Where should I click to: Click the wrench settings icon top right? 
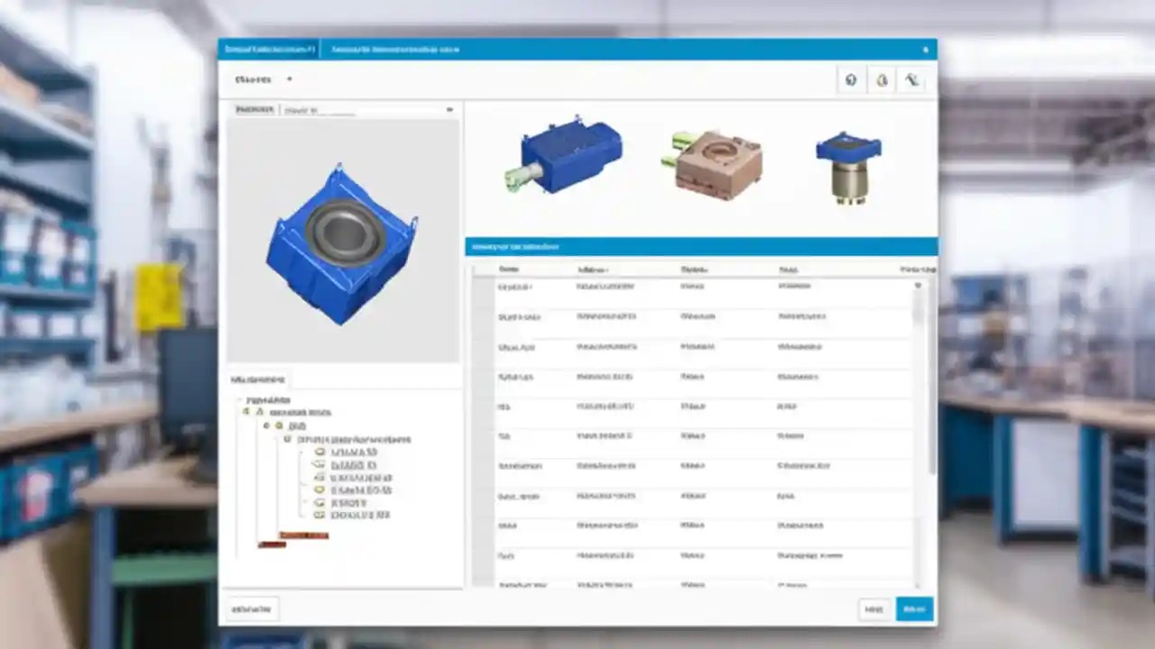click(x=911, y=80)
